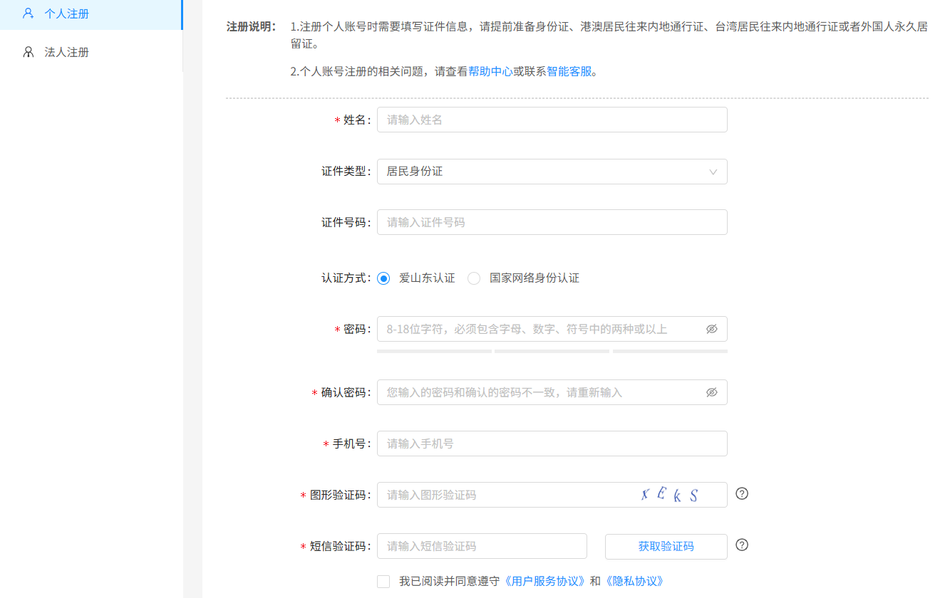Screen dimensions: 945x598
Task: Select 爱山东认证 radio option
Action: (x=384, y=278)
